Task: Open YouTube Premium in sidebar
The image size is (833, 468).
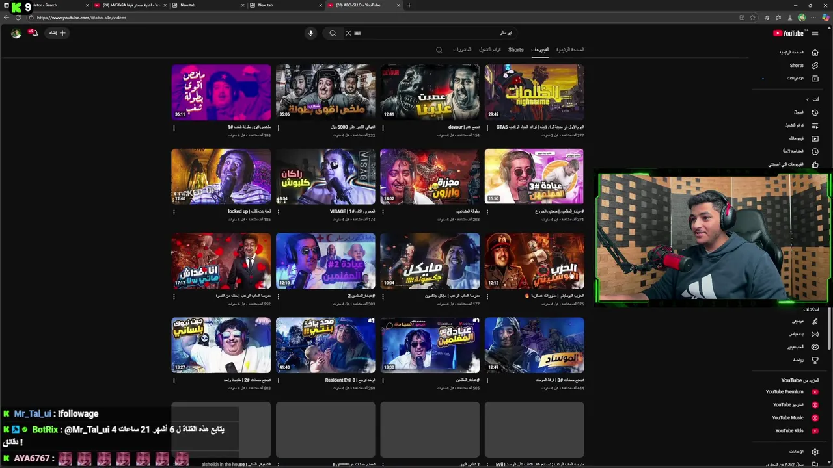Action: (785, 392)
